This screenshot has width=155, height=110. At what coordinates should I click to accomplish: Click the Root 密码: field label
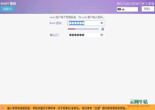coord(56,23)
